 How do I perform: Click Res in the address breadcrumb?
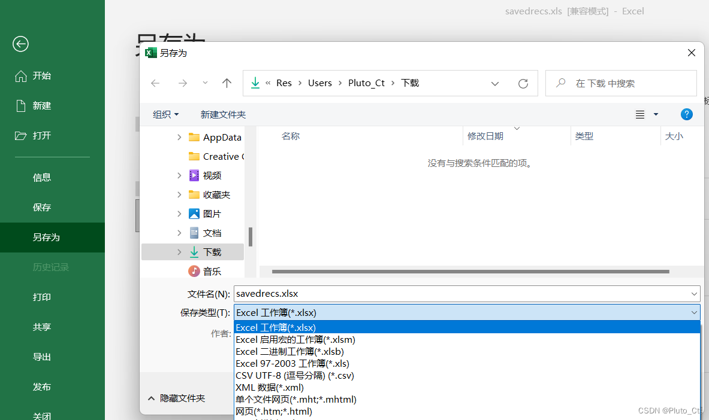pyautogui.click(x=284, y=83)
